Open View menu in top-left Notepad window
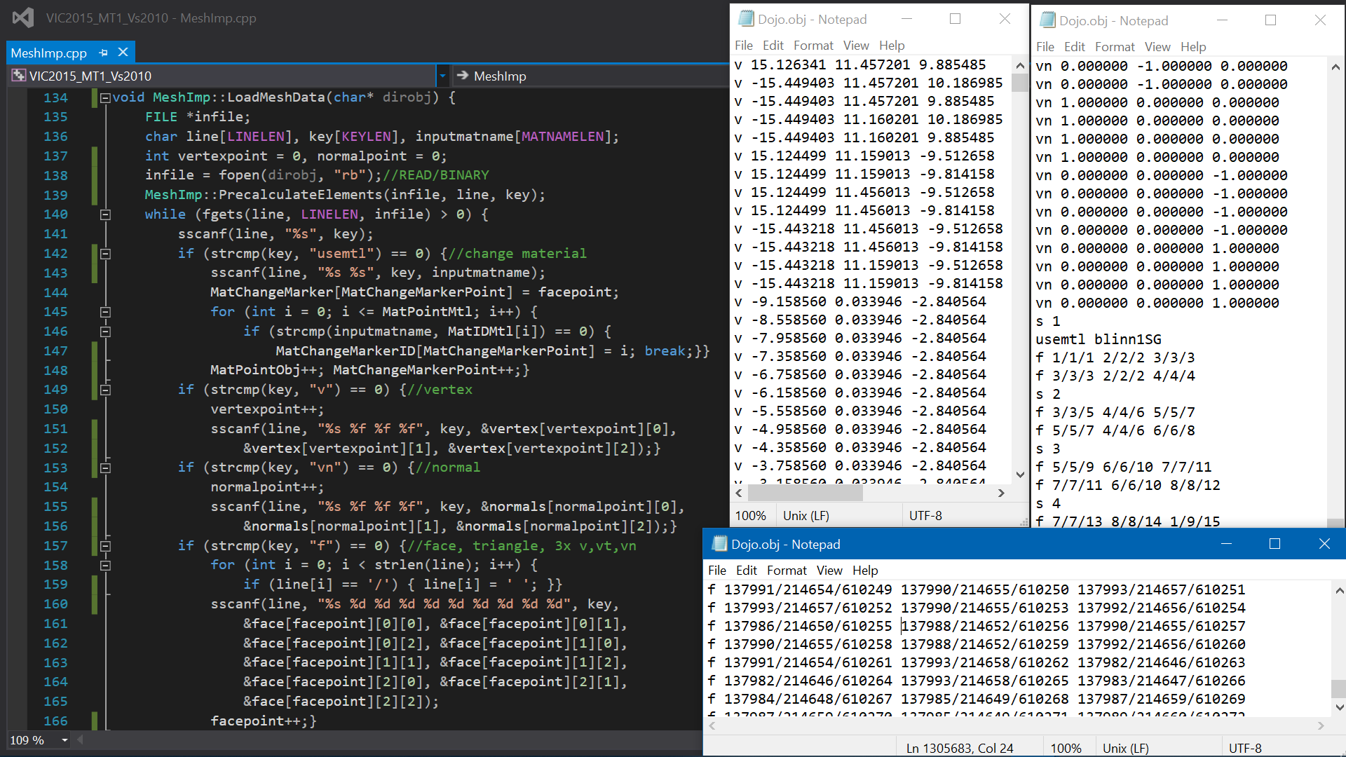The width and height of the screenshot is (1346, 757). pyautogui.click(x=856, y=46)
